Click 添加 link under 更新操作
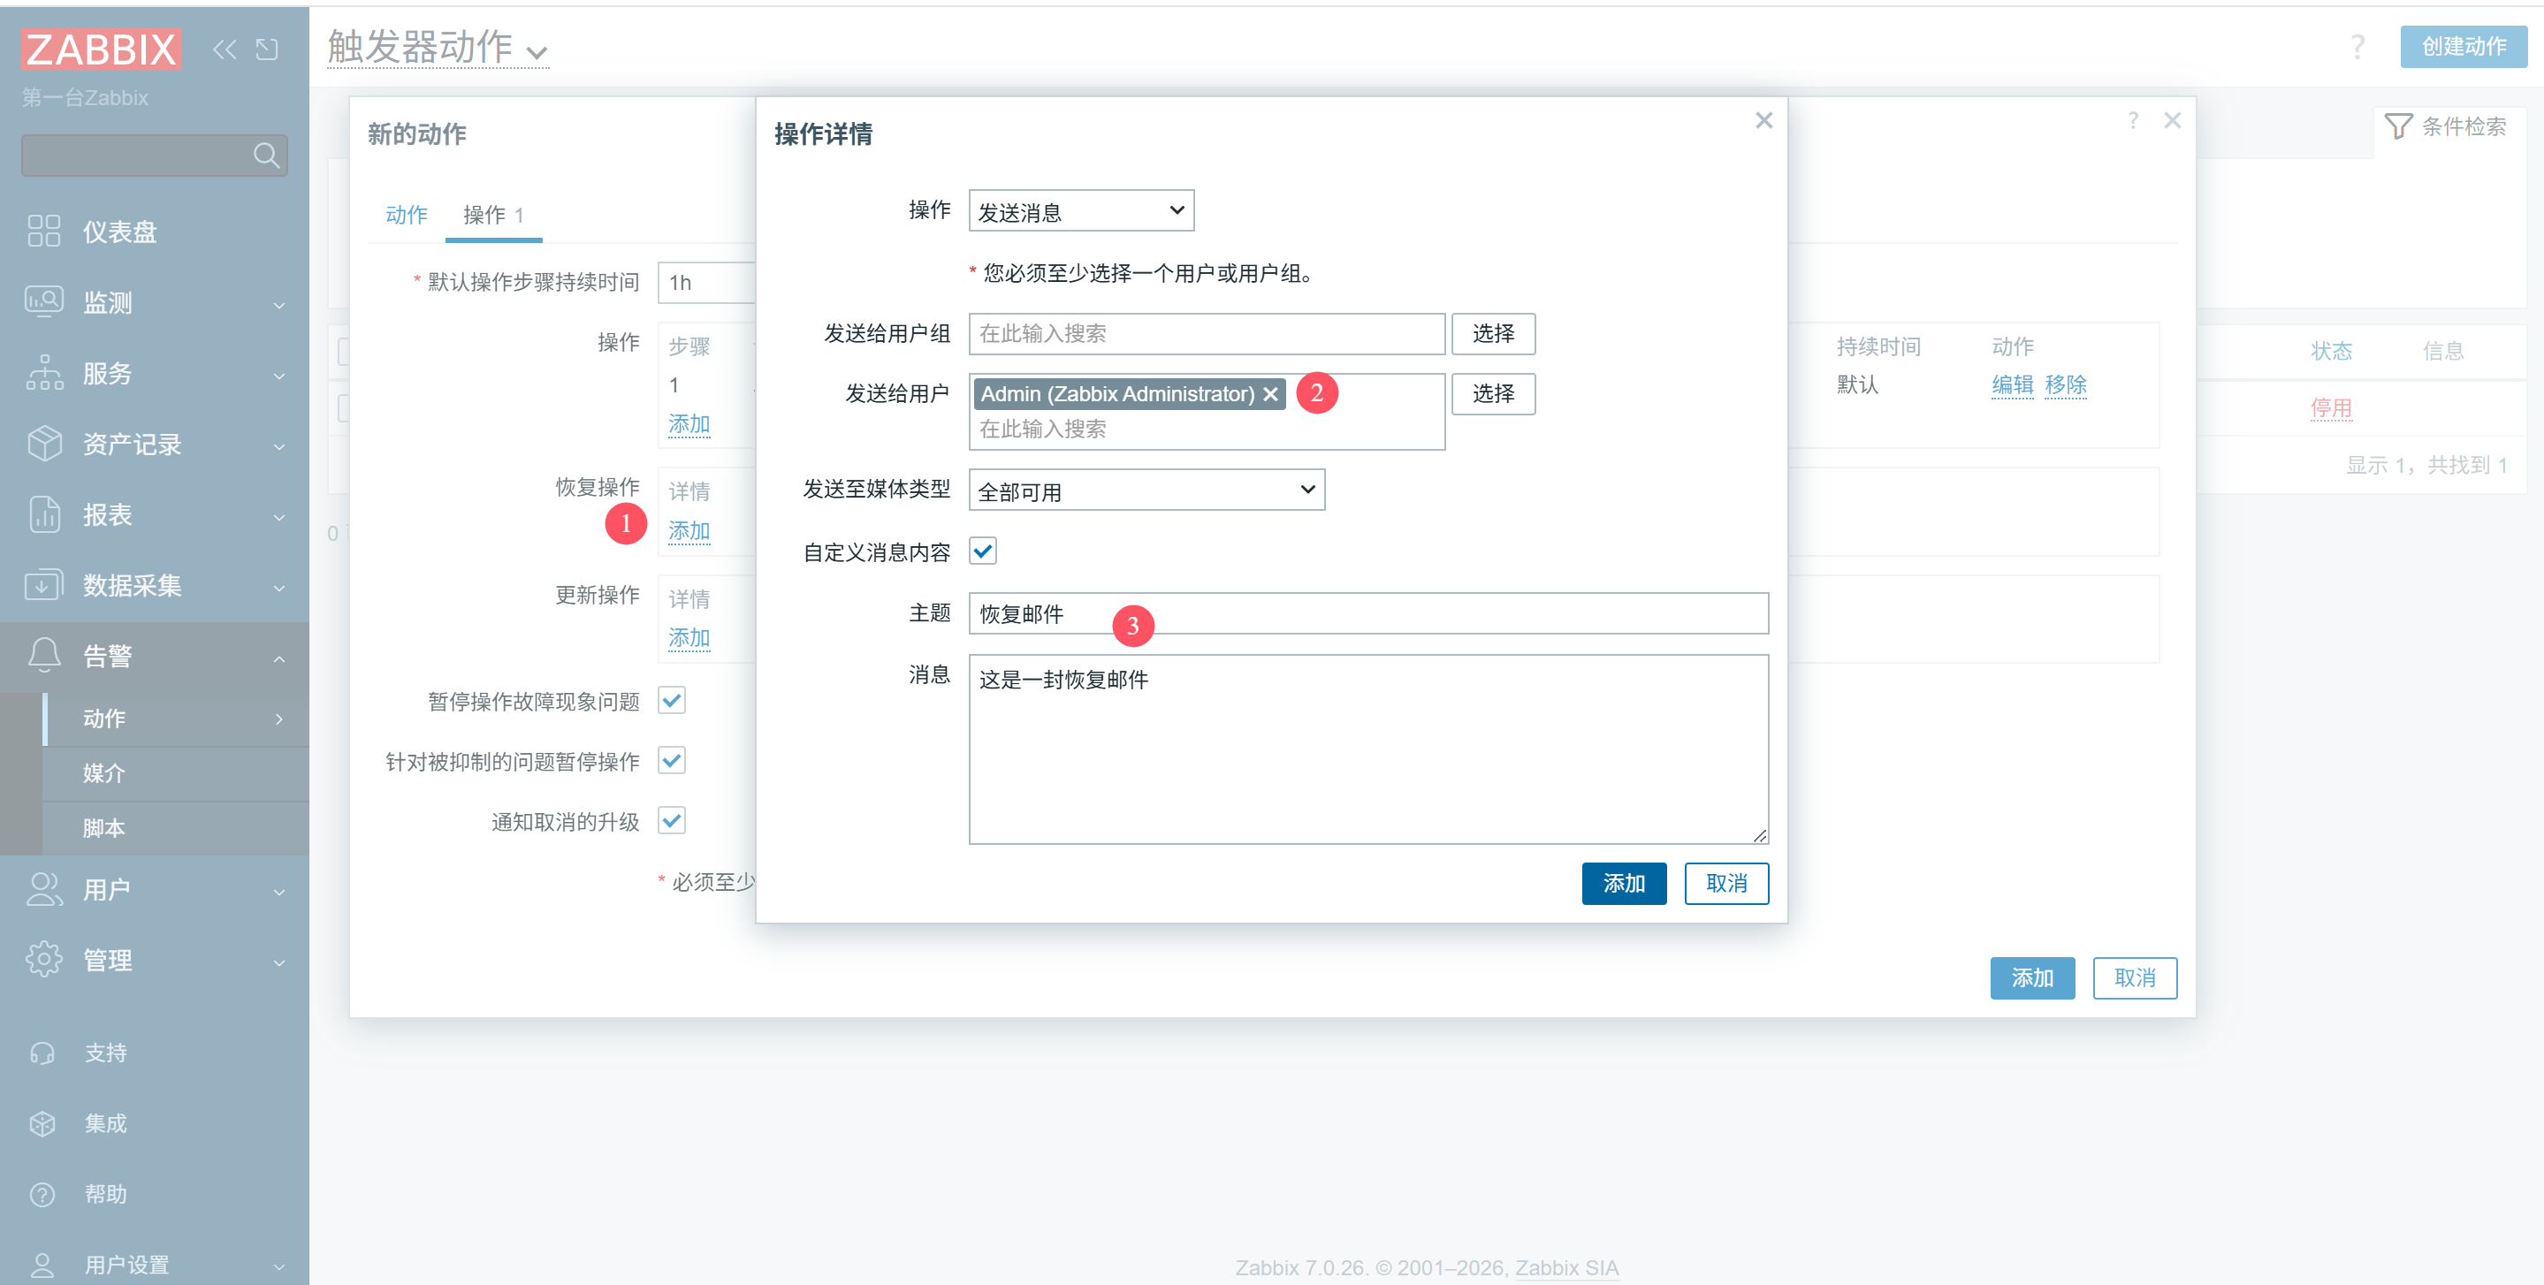 click(689, 638)
